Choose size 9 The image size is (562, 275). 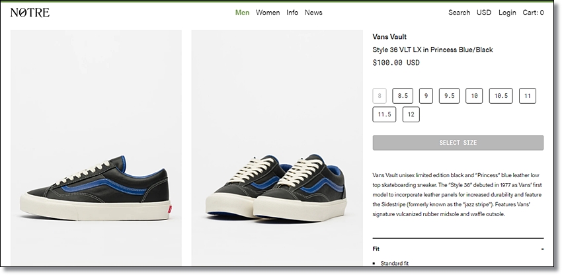(426, 96)
